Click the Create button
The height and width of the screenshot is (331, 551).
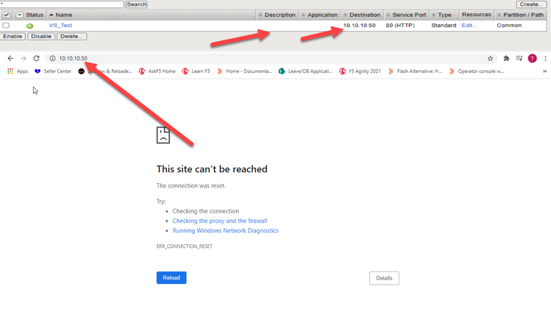pyautogui.click(x=531, y=4)
